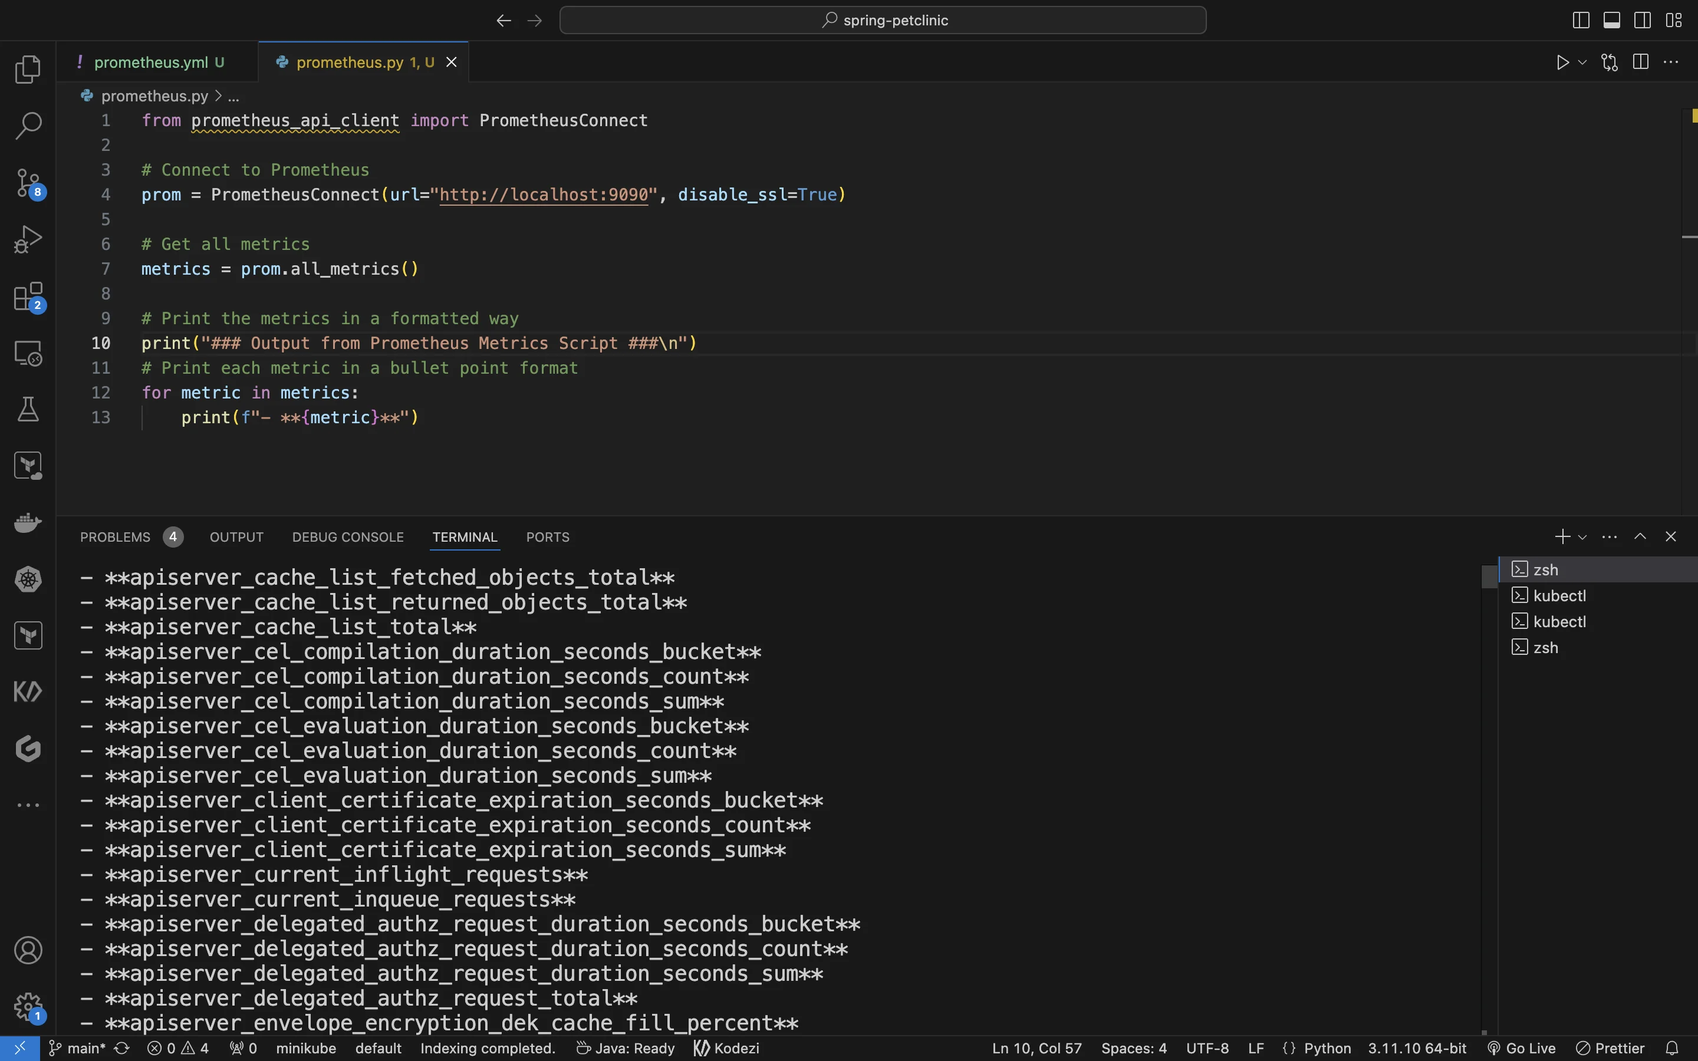Change LF end of line sequence
The height and width of the screenshot is (1061, 1698).
click(1256, 1049)
